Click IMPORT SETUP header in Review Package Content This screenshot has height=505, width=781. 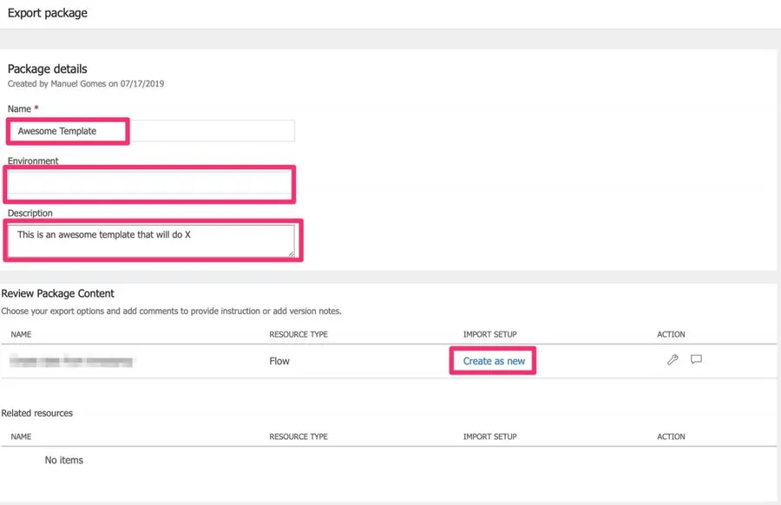[x=489, y=334]
